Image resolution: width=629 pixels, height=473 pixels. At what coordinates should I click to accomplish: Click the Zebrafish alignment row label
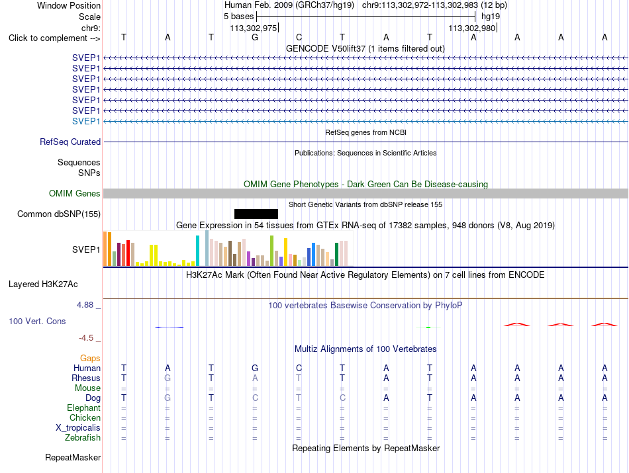(83, 438)
